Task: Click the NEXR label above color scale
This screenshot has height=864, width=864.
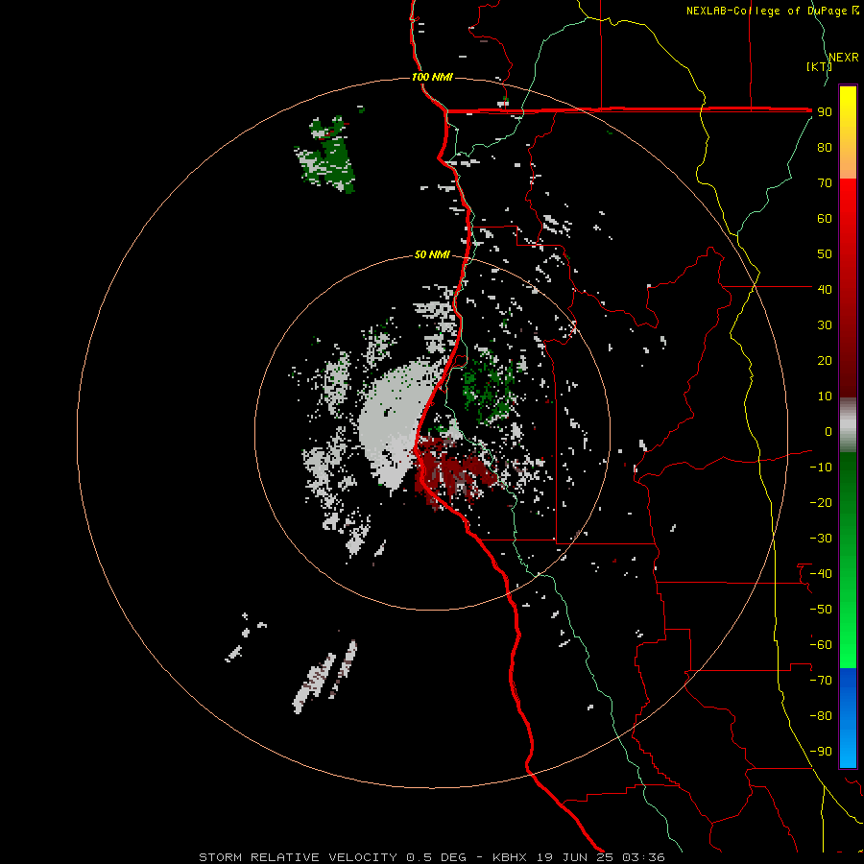Action: [844, 58]
